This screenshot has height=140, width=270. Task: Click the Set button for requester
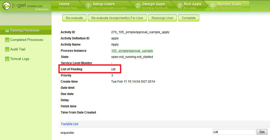(262, 132)
